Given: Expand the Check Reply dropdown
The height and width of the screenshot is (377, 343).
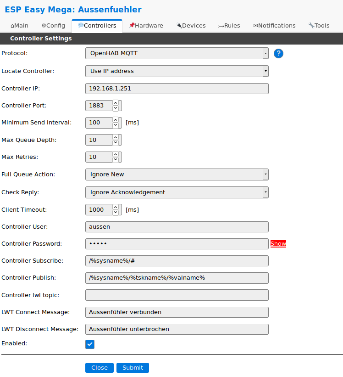Looking at the screenshot, I should [177, 192].
